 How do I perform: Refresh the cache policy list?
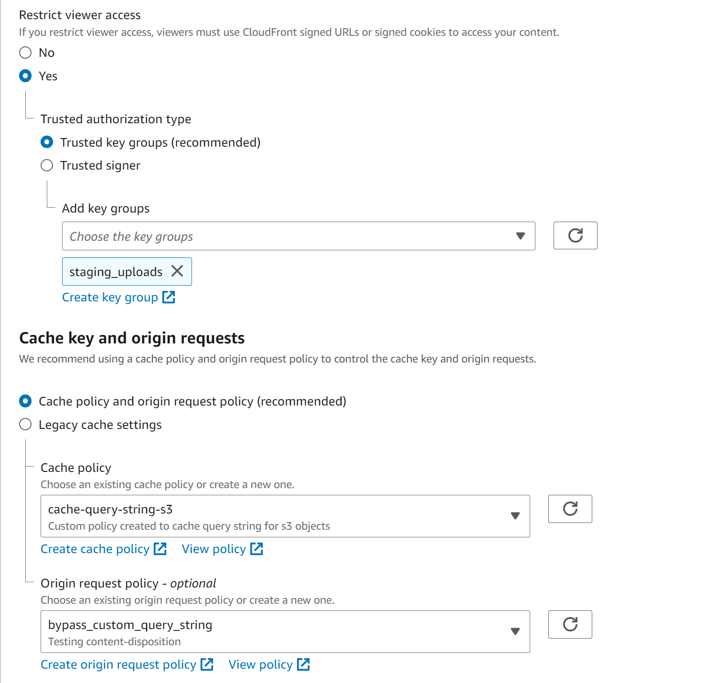570,509
